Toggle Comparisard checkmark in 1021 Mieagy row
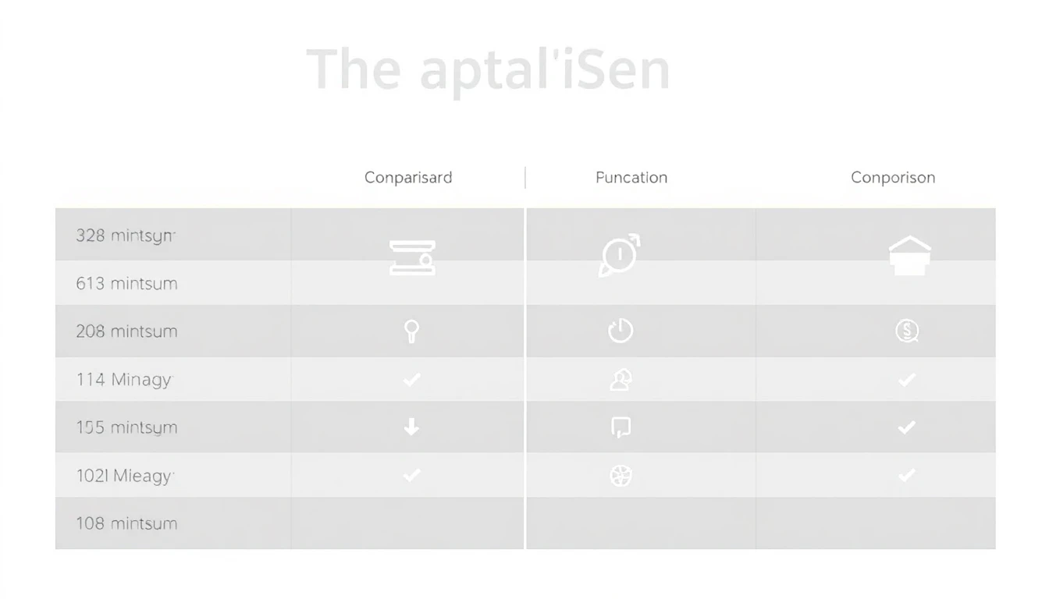Viewport: 1049px width, 599px height. 412,476
